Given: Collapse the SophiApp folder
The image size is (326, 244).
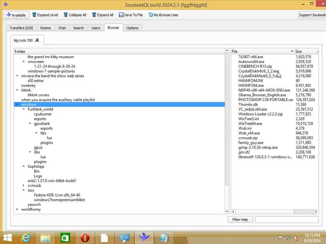Looking at the screenshot, I should point(24,166).
